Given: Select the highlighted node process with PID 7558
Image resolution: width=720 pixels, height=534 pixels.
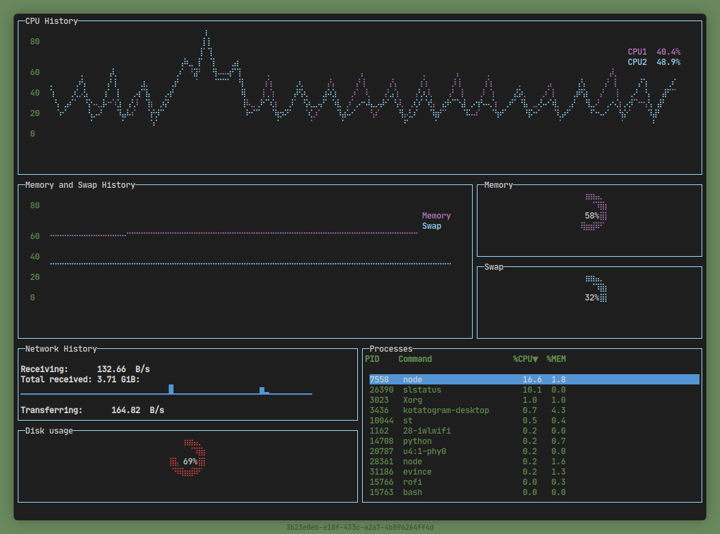Looking at the screenshot, I should [x=533, y=380].
